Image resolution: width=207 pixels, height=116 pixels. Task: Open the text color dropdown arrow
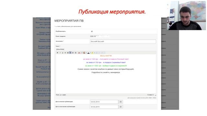tap(91, 53)
